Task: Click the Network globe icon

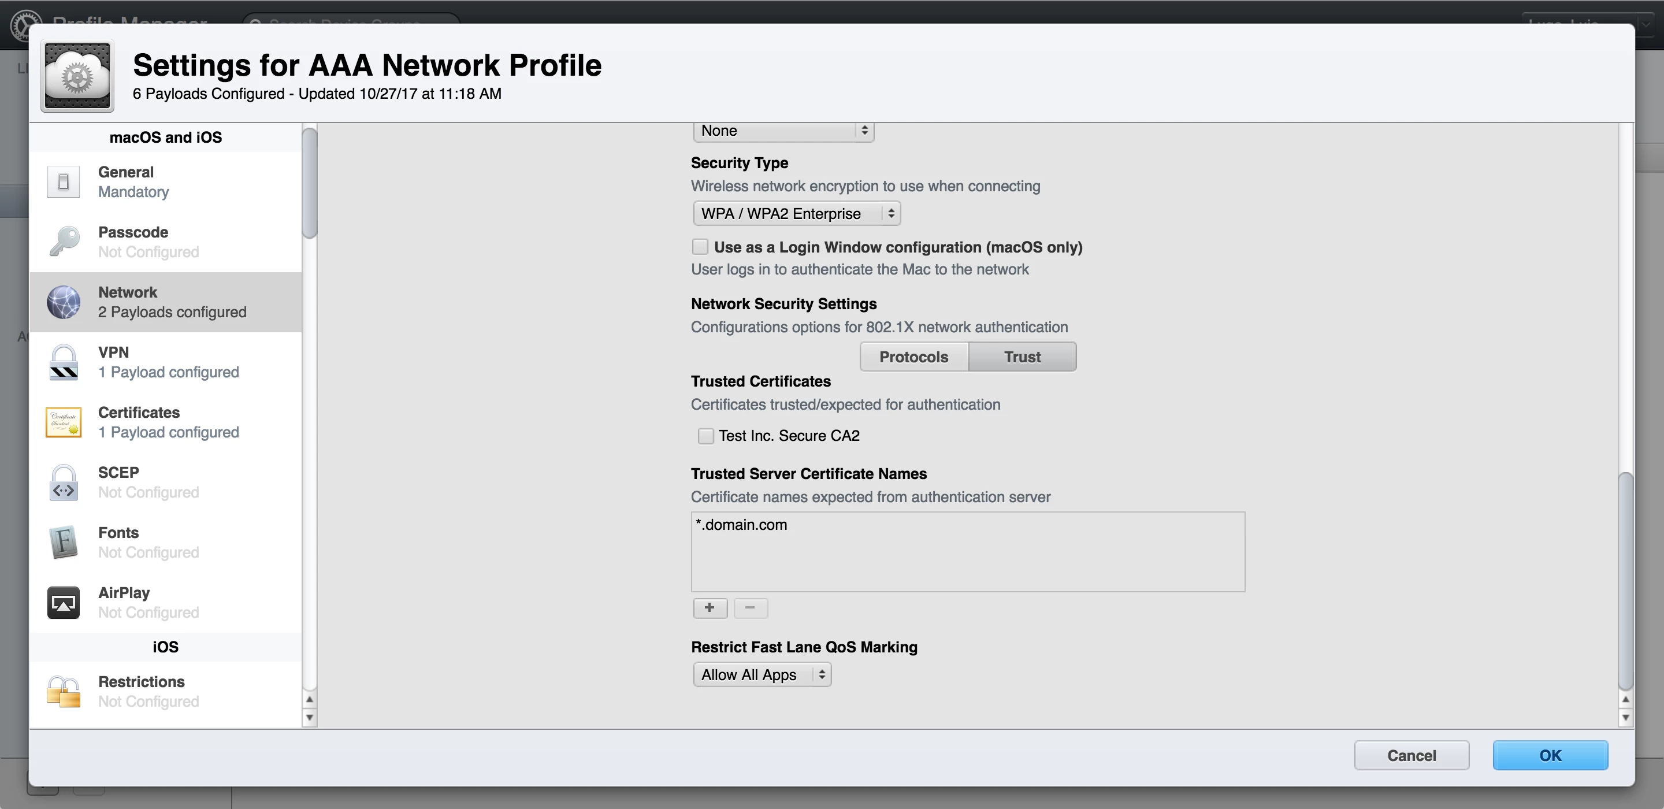Action: point(64,302)
